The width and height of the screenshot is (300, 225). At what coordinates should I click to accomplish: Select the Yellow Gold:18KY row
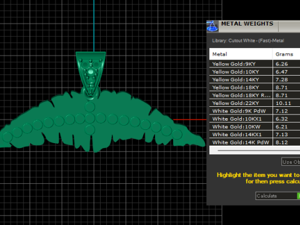254,87
